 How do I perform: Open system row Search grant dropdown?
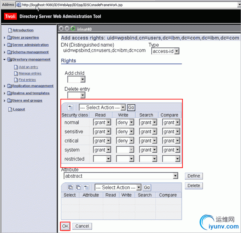148,150
